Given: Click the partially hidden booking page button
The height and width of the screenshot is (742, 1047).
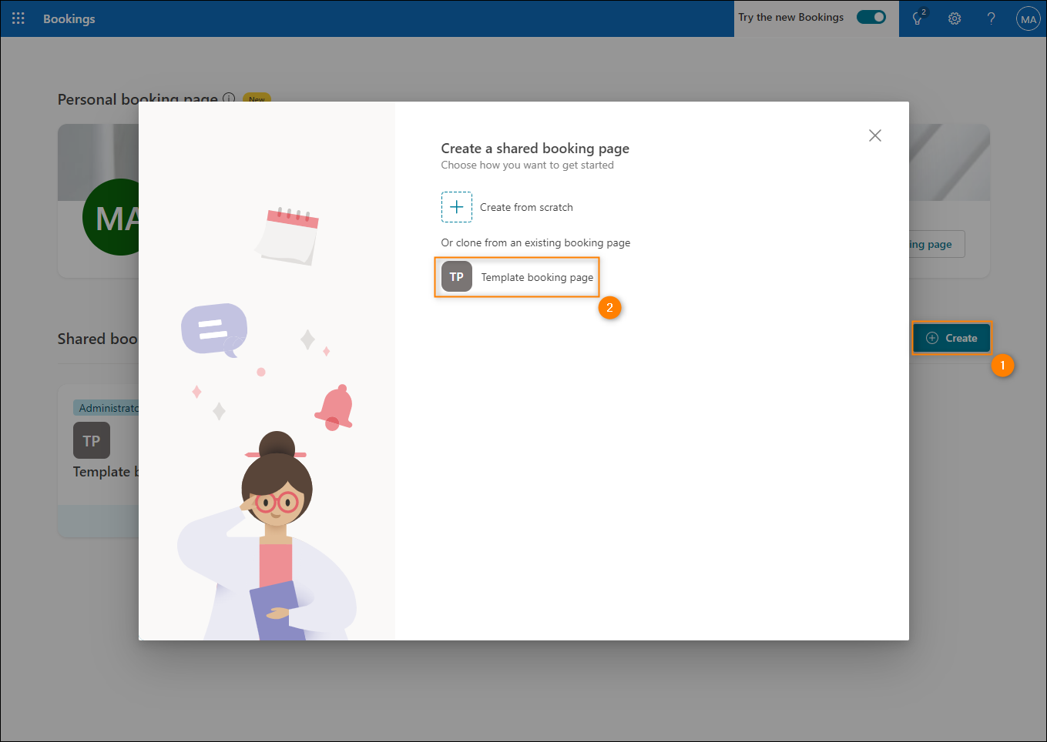Looking at the screenshot, I should pos(937,245).
